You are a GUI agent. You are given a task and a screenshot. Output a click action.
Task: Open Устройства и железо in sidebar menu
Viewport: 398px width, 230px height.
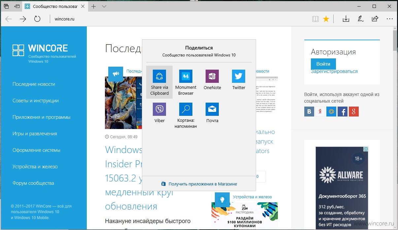(x=35, y=167)
